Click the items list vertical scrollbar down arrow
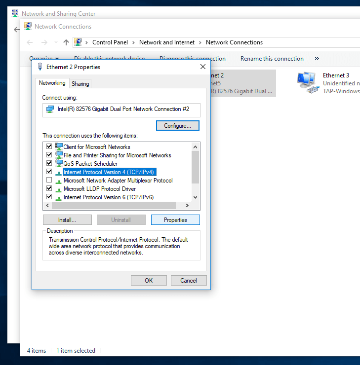The height and width of the screenshot is (365, 360). tap(195, 197)
